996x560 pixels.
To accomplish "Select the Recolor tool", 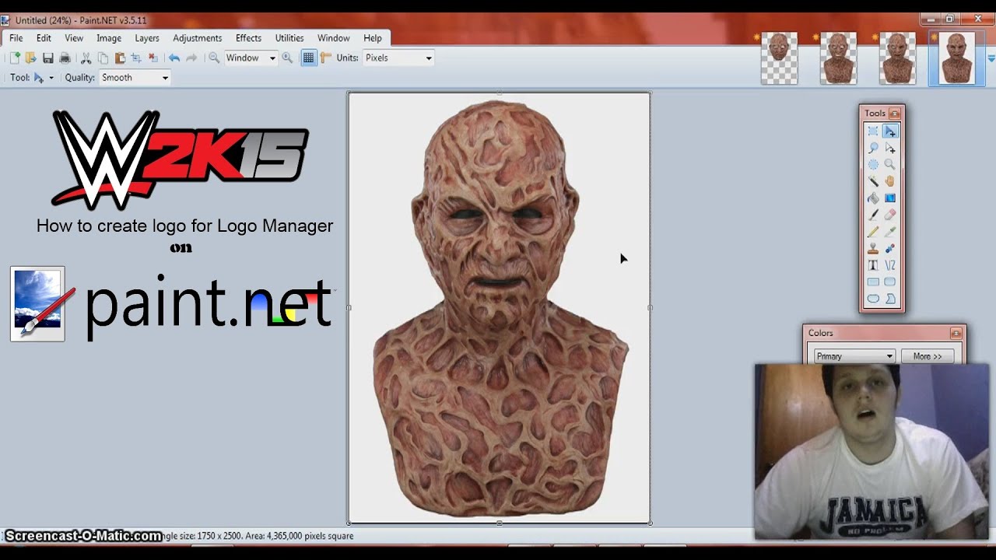I will coord(890,249).
